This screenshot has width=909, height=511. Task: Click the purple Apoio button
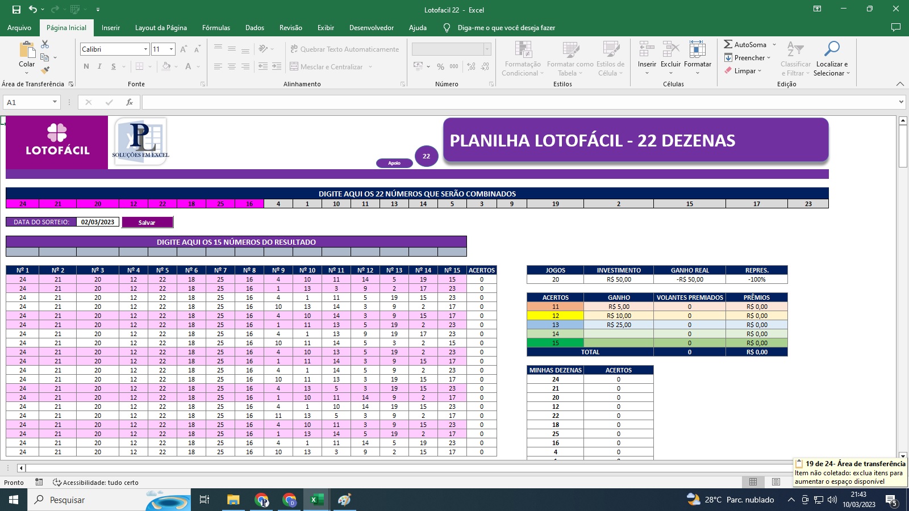[x=394, y=163]
